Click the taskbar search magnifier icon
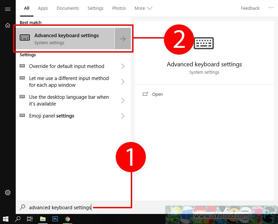The image size is (278, 224). point(18,219)
